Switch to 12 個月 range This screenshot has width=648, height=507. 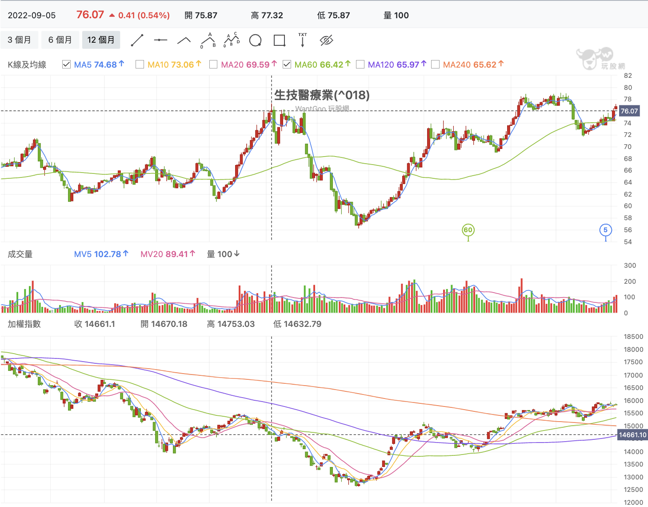coord(101,40)
